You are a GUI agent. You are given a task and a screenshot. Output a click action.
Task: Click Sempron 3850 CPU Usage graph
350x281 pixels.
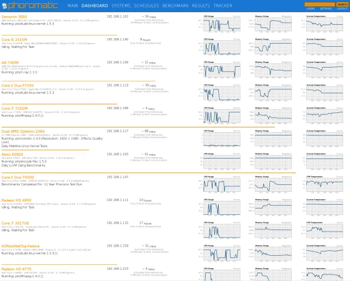click(222, 24)
